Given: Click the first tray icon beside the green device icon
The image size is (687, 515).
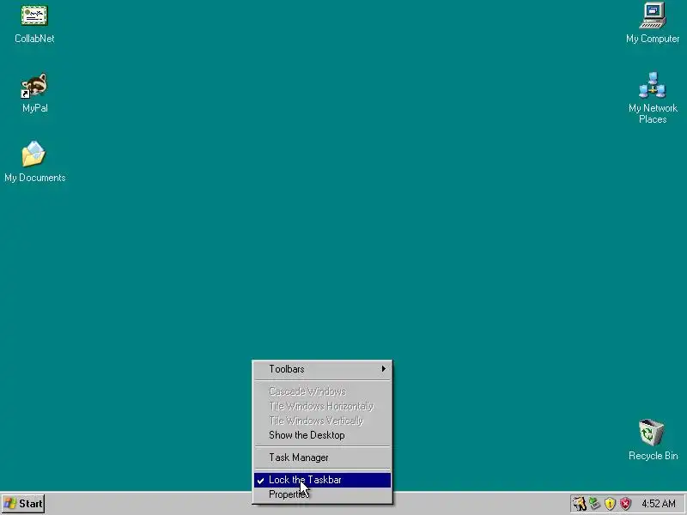Looking at the screenshot, I should coord(579,504).
